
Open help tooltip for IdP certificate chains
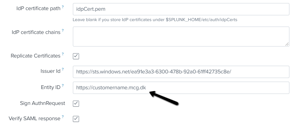point(63,30)
